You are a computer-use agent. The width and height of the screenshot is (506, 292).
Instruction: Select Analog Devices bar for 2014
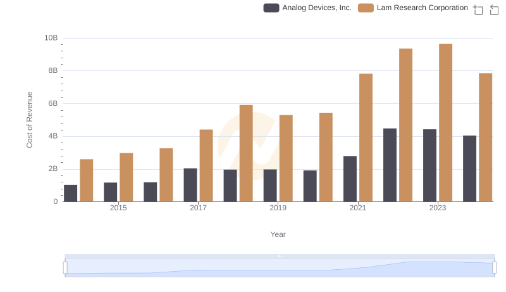(x=70, y=193)
